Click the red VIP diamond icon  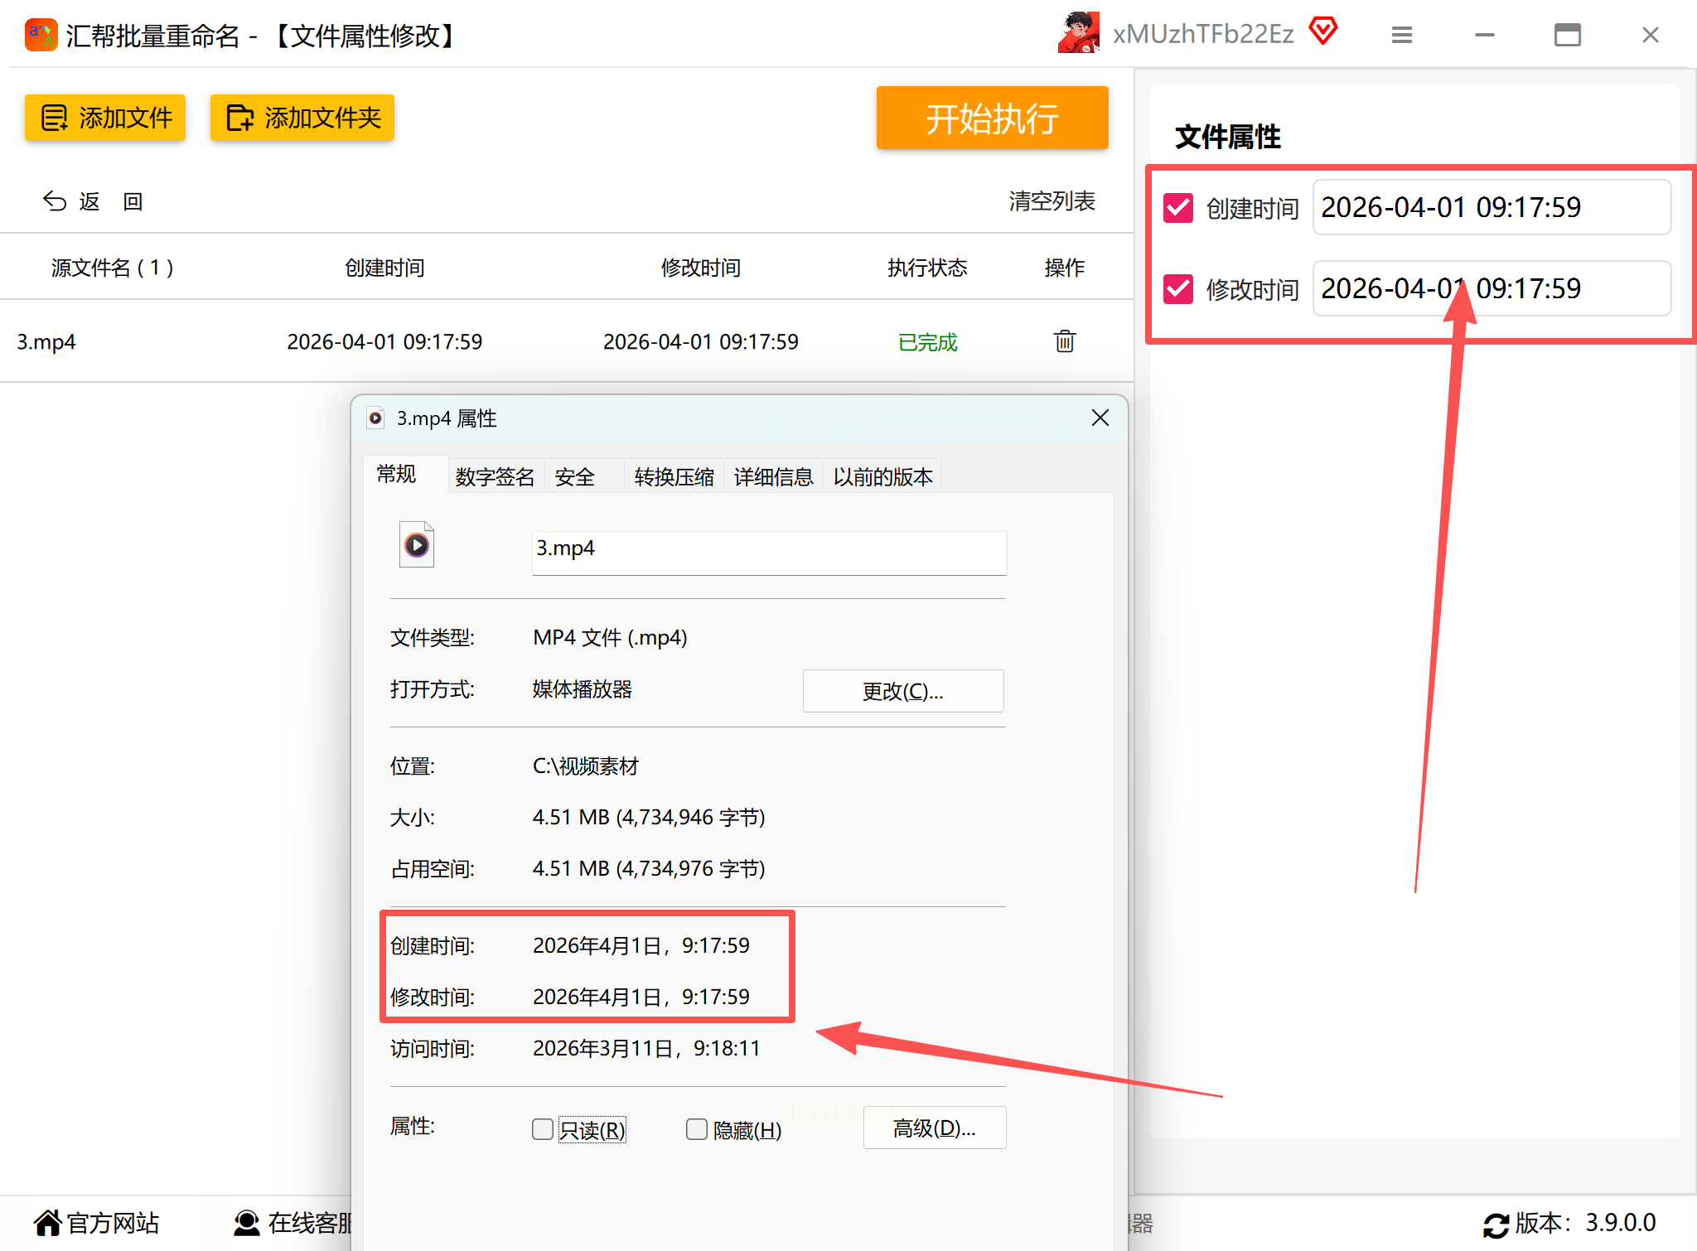[x=1323, y=31]
